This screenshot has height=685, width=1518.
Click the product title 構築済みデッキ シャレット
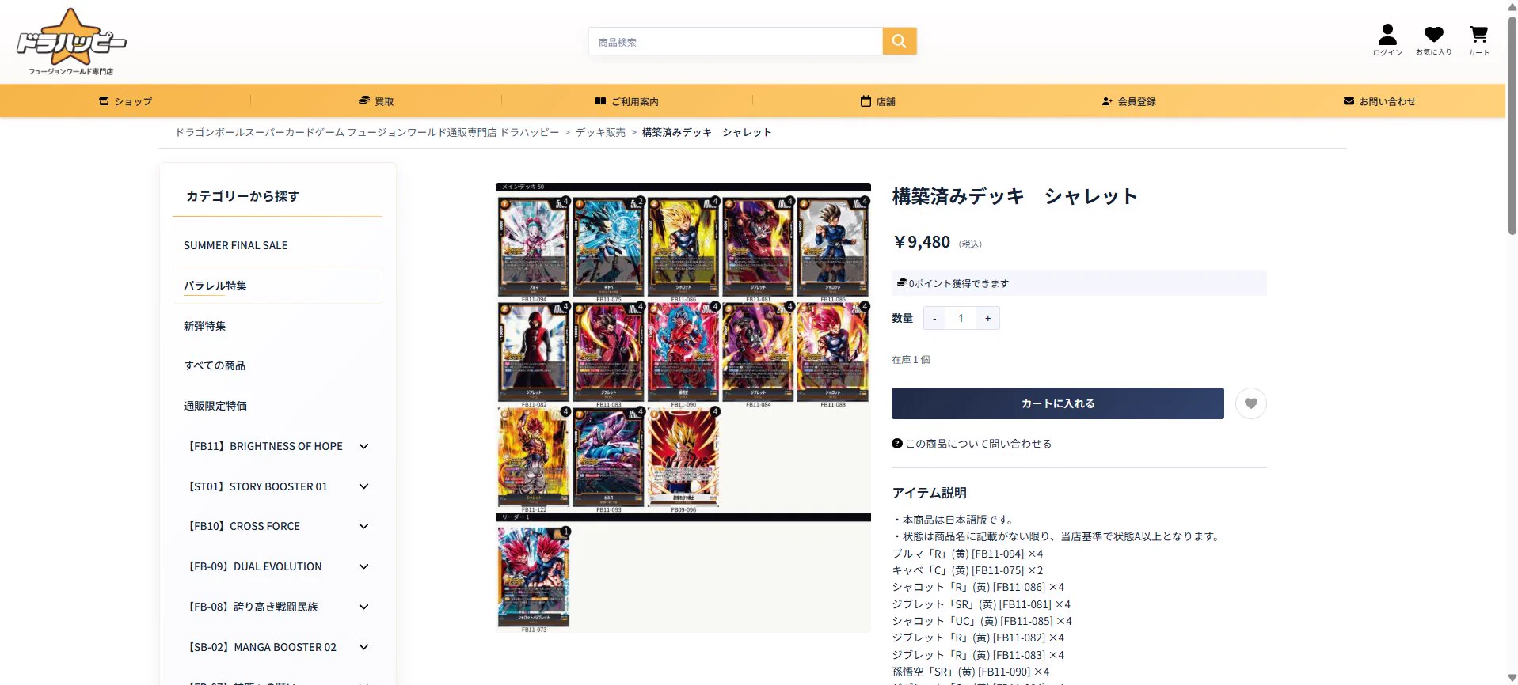1014,196
